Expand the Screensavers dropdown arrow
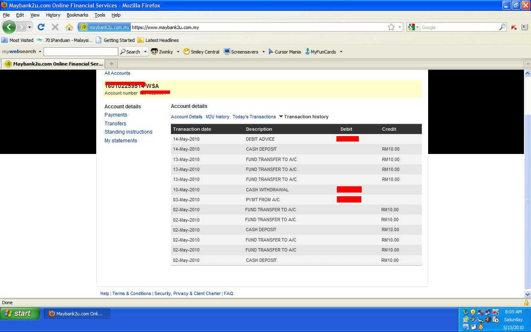The height and width of the screenshot is (332, 531). (263, 51)
